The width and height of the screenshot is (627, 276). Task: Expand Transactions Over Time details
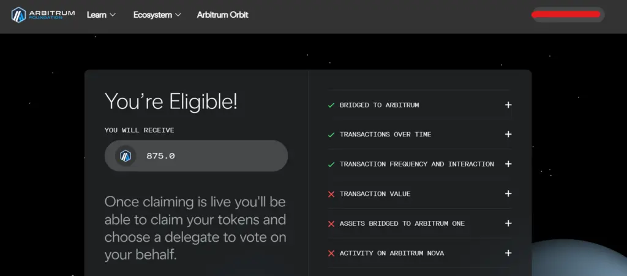[508, 135]
